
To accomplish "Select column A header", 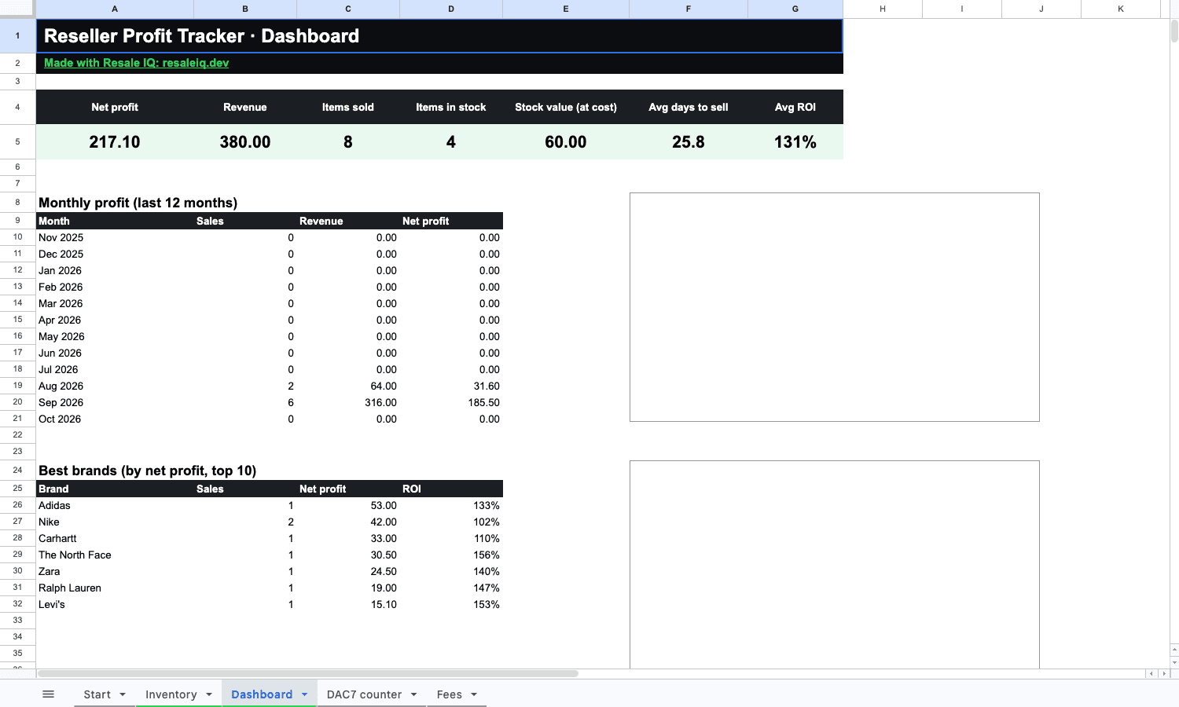I will [x=115, y=9].
